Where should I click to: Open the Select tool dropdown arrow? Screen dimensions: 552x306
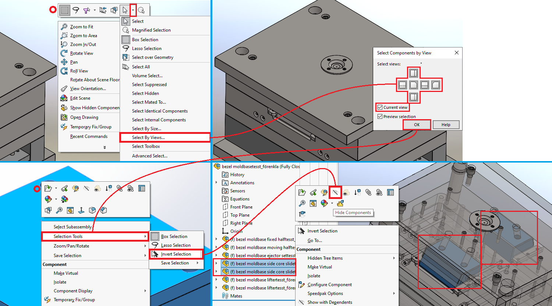(x=133, y=10)
